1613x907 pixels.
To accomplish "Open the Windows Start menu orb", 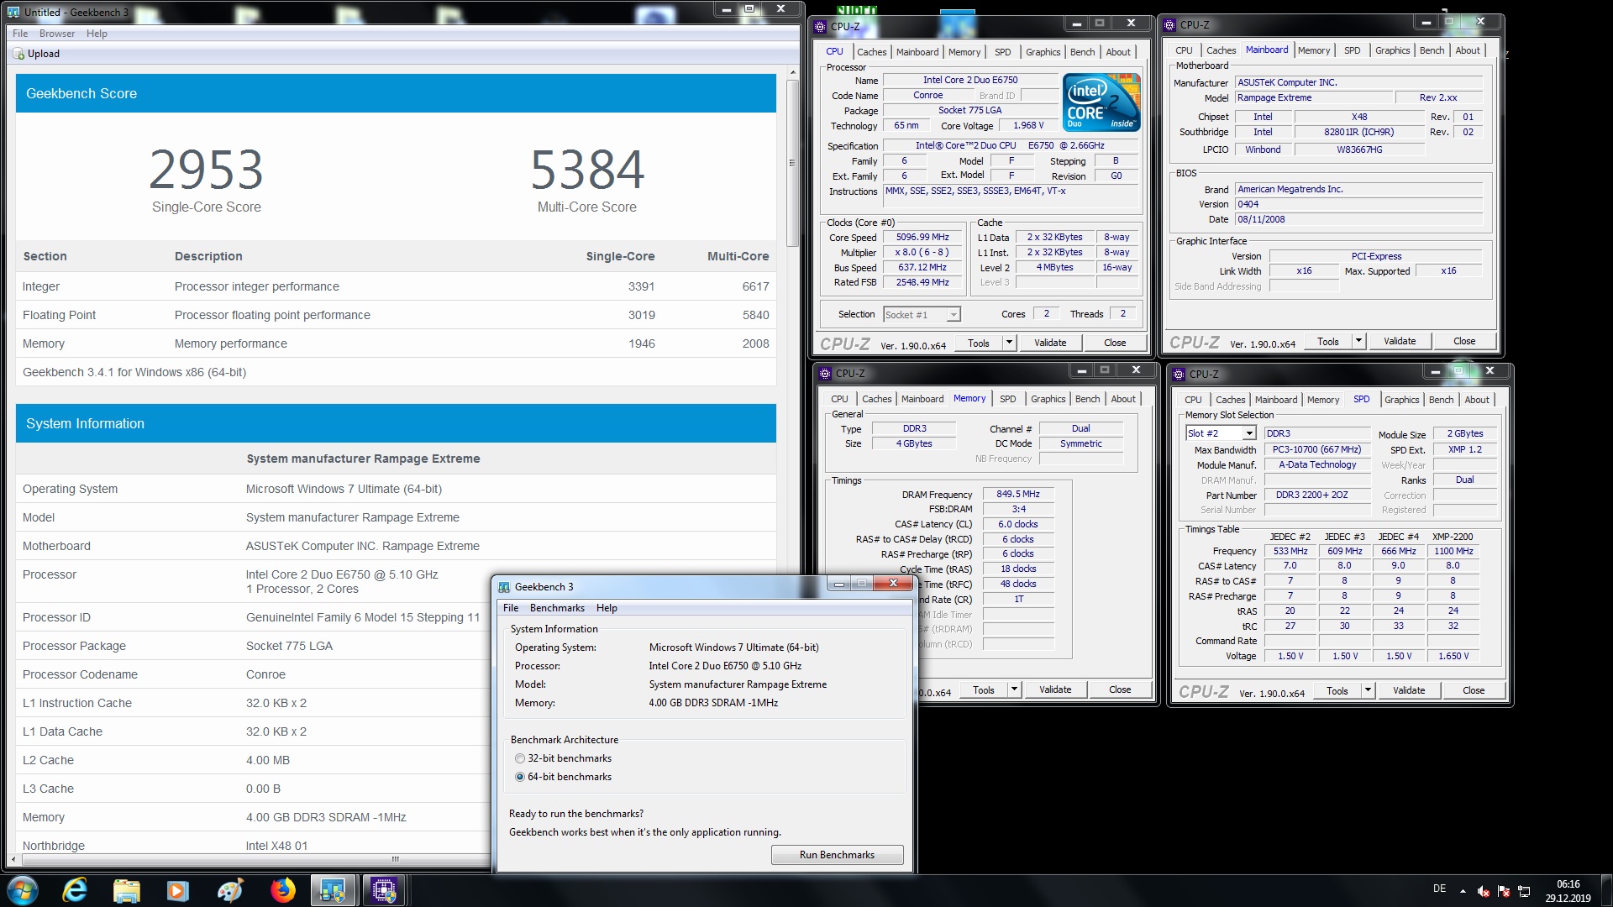I will click(23, 890).
